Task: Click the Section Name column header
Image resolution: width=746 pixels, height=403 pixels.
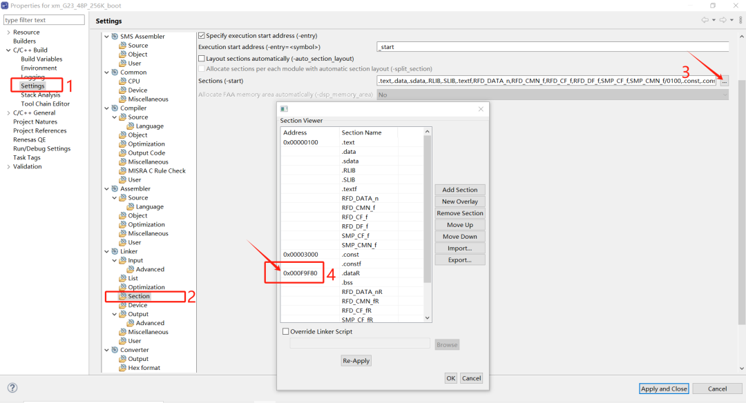Action: point(368,132)
